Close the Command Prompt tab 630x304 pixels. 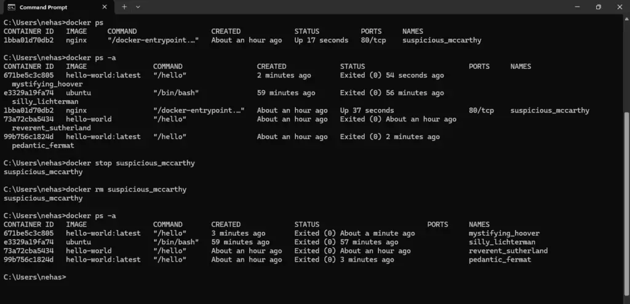pyautogui.click(x=104, y=7)
